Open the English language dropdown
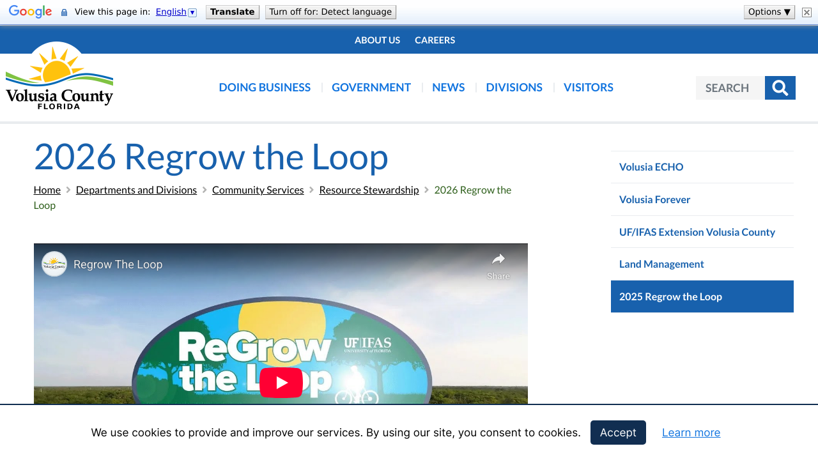Image resolution: width=818 pixels, height=460 pixels. [x=176, y=12]
